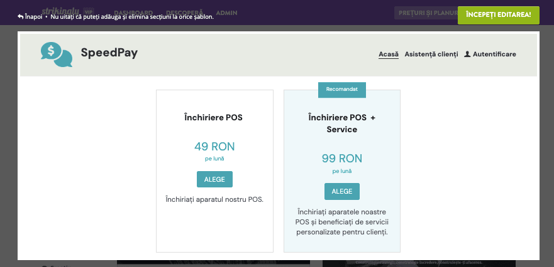Click the Închiriere POS plan title
Viewport: 554px width, 267px height.
tap(213, 118)
